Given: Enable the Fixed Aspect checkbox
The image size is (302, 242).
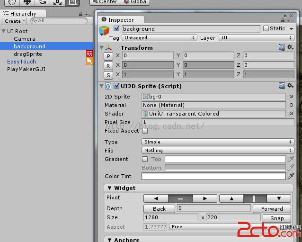Looking at the screenshot, I should (145, 131).
